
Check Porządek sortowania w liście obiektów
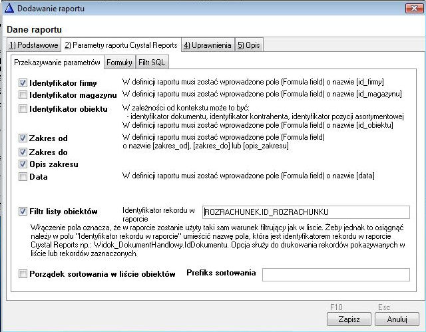23,274
